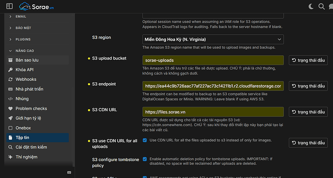
Task: Click keyboard shortcuts icon at sidebar bottom
Action: [69, 173]
